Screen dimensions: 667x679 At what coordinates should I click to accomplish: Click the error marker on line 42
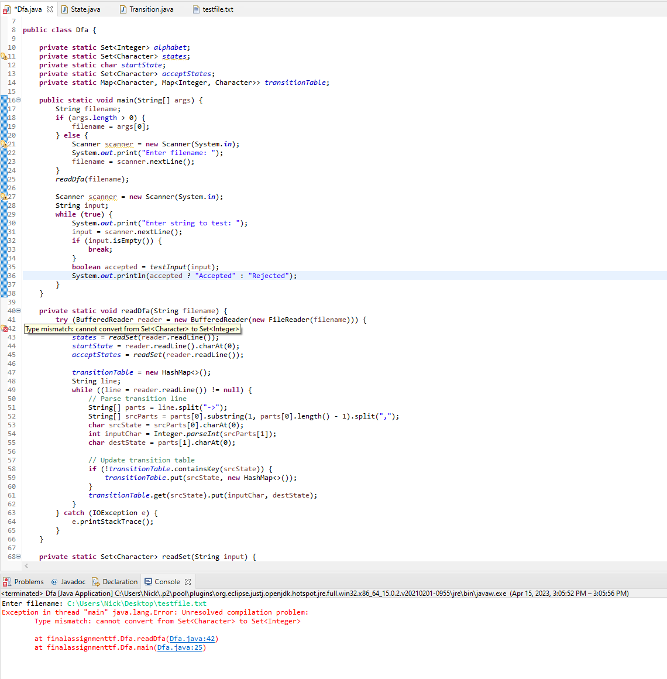coord(4,329)
